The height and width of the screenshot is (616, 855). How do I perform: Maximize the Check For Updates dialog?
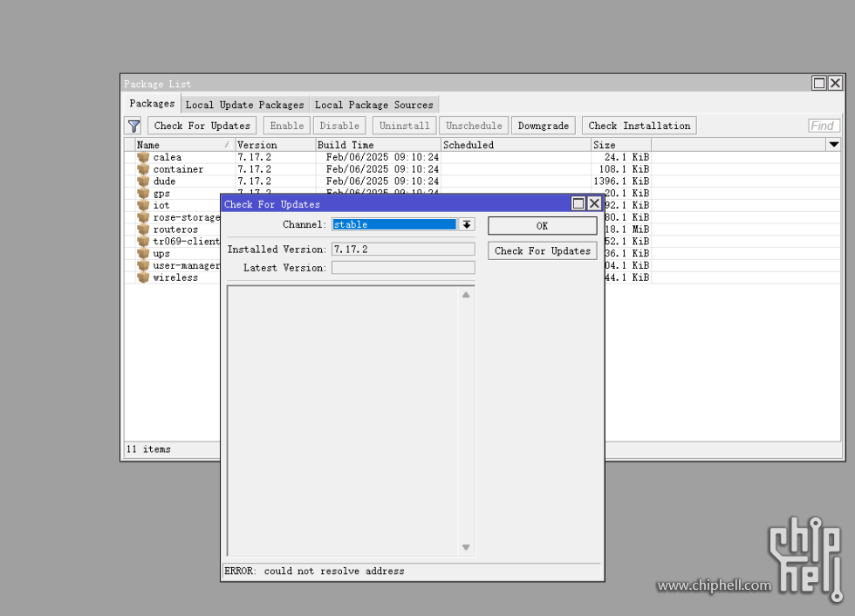pos(578,203)
